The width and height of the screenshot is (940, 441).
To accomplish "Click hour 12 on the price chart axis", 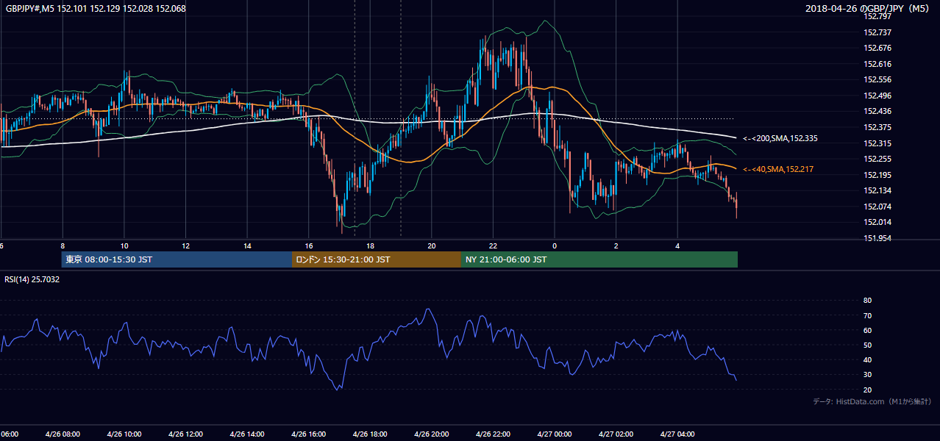I will pos(185,246).
